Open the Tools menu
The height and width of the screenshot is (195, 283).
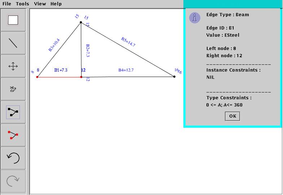pyautogui.click(x=22, y=4)
